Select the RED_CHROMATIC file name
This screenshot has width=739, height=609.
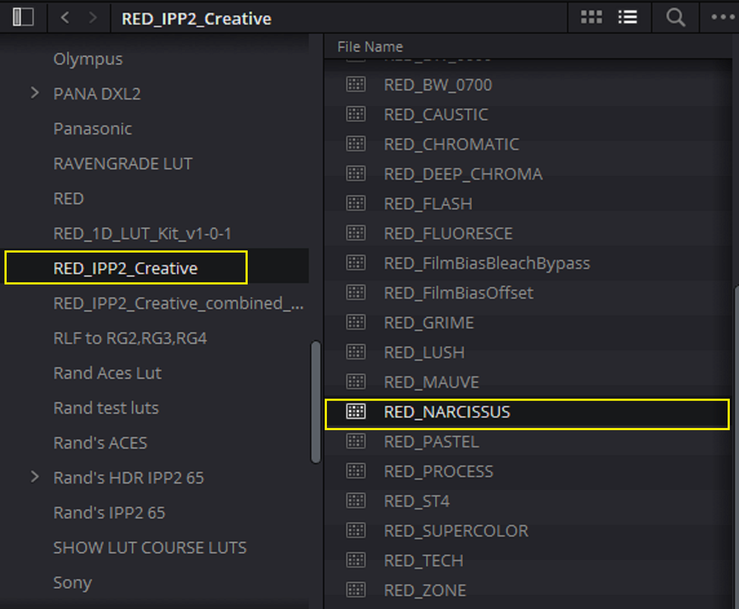tap(452, 144)
